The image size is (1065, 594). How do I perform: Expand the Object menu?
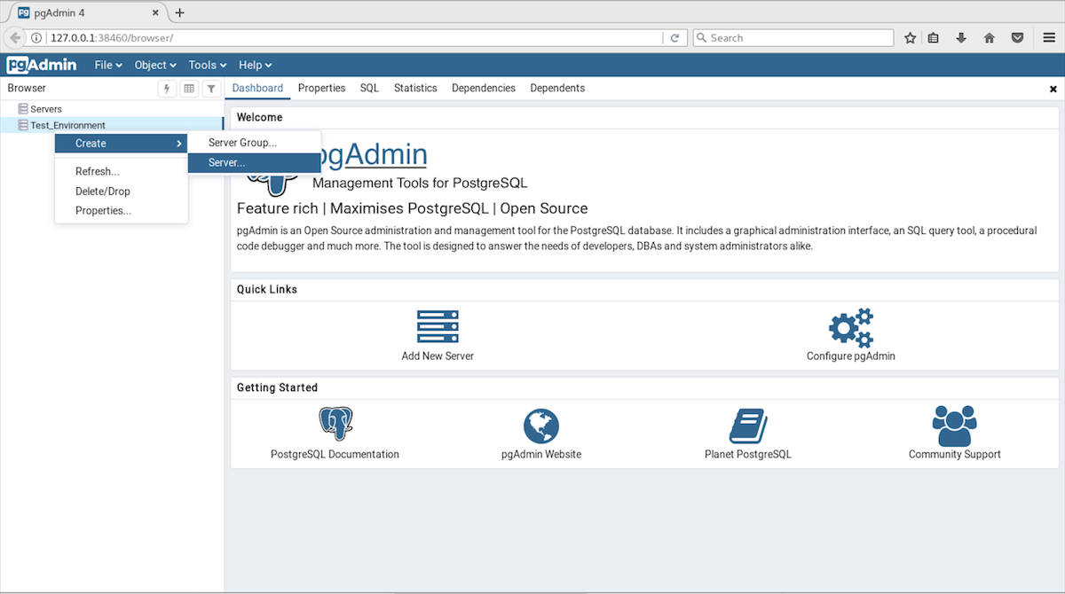[155, 65]
